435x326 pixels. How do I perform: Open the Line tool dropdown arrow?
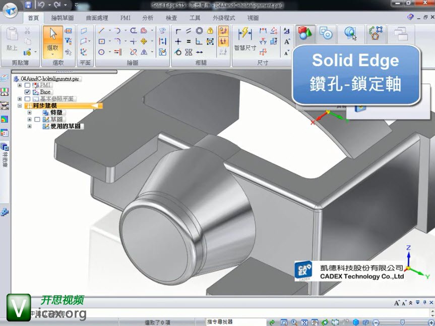coord(109,31)
